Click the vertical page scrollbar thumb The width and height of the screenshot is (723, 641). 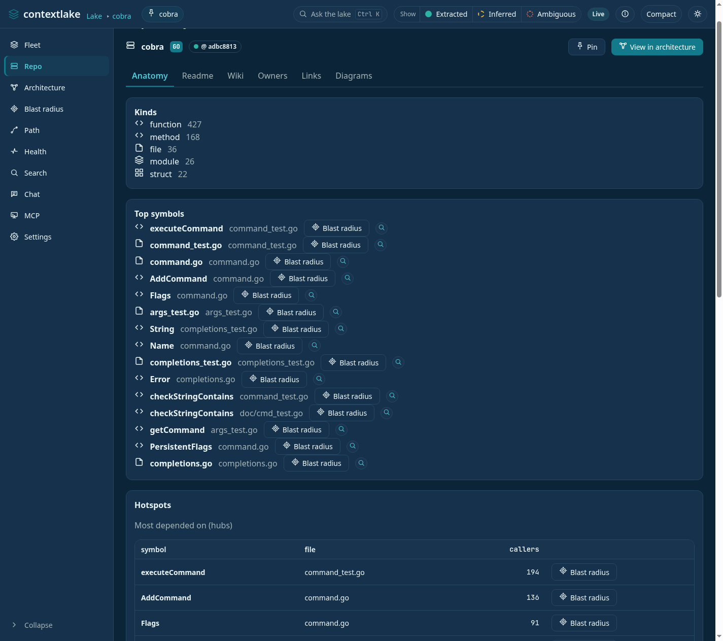coord(719,160)
